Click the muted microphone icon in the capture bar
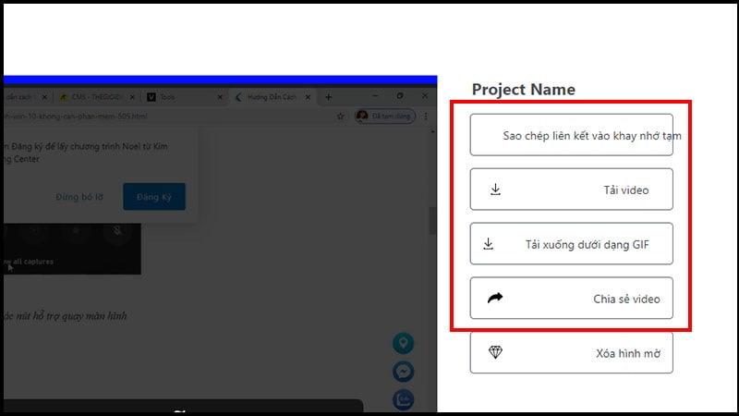 tap(117, 232)
